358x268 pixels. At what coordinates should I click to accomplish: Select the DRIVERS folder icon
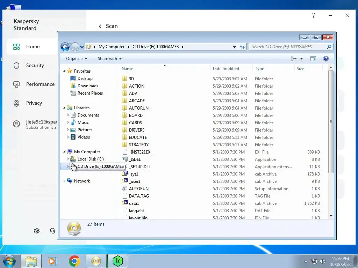[124, 130]
